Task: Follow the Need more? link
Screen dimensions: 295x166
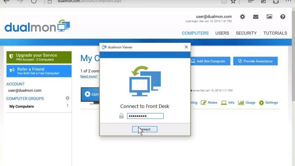Action: [x=89, y=76]
